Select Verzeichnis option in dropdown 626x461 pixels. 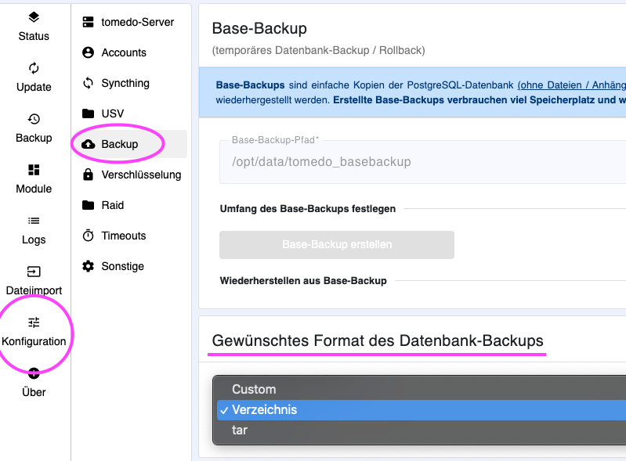point(422,410)
